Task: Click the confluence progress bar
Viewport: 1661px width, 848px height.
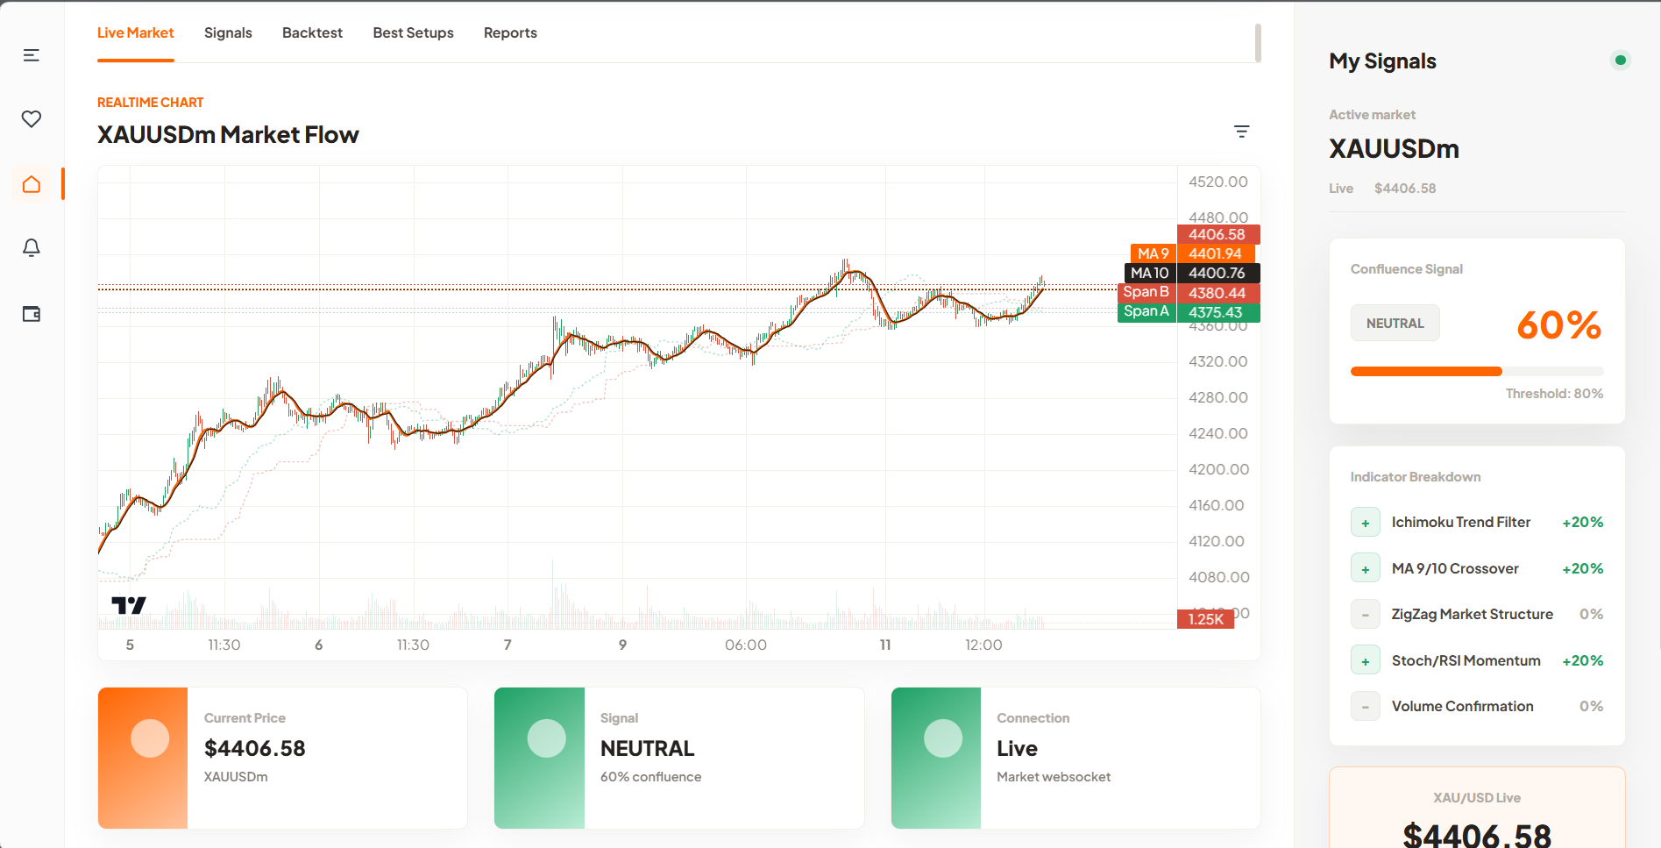Action: [x=1477, y=372]
